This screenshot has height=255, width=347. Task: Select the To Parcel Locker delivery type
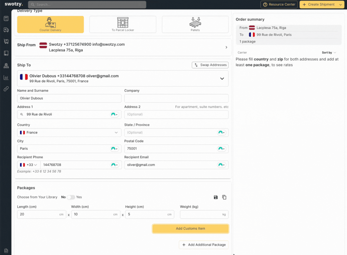(123, 24)
